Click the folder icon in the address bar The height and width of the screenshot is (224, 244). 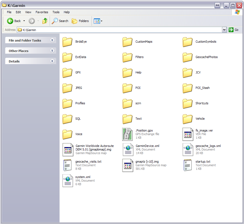tap(20, 30)
